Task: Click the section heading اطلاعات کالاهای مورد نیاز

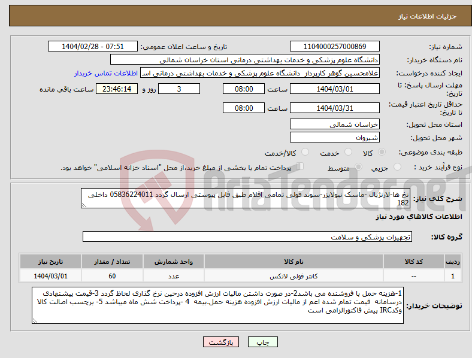Action: coord(419,217)
